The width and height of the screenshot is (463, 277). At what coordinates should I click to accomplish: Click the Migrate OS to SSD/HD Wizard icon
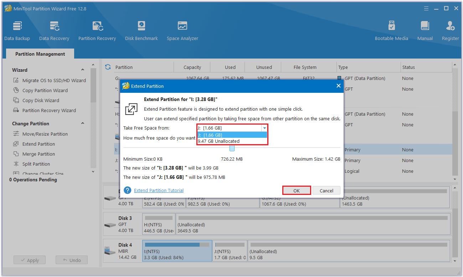(x=16, y=80)
